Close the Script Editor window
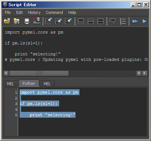 click(x=146, y=5)
